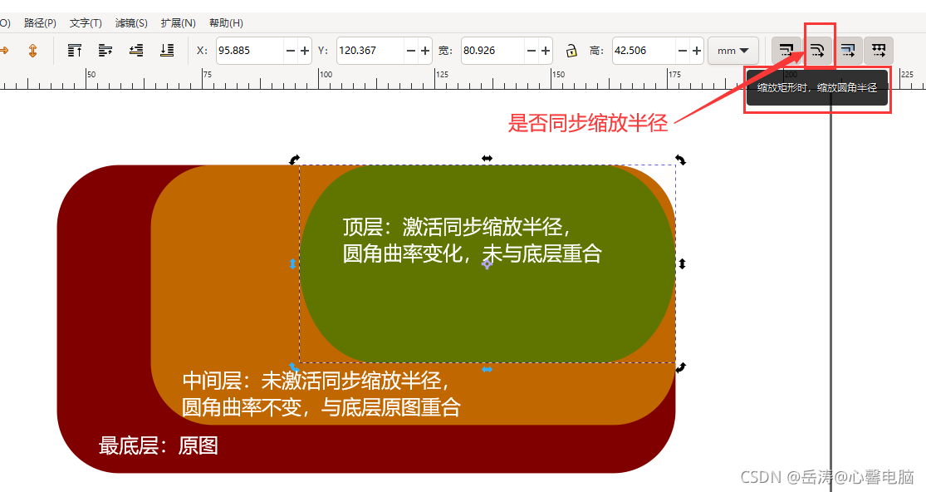This screenshot has height=492, width=926.
Task: Open the 滤镜(S) menu
Action: [131, 23]
